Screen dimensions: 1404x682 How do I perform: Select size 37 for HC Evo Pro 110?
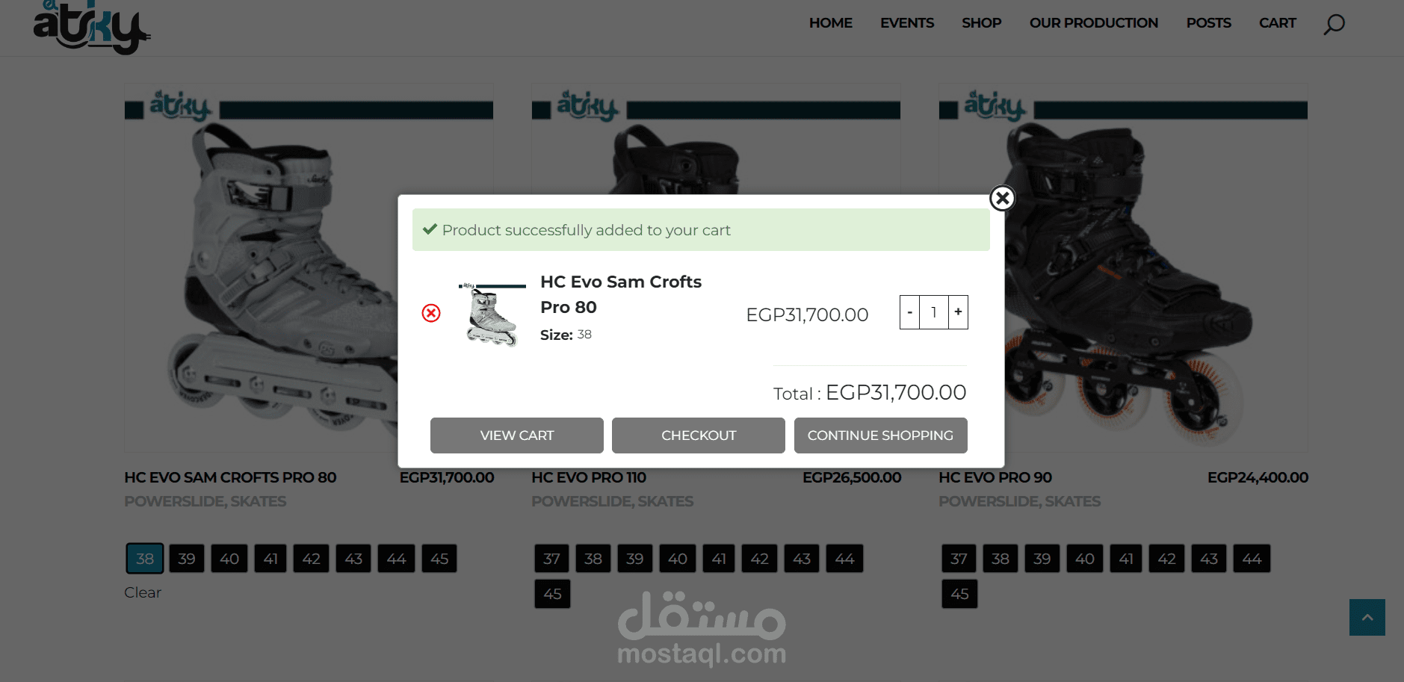coord(551,559)
